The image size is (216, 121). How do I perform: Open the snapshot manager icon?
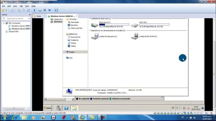tap(28, 10)
